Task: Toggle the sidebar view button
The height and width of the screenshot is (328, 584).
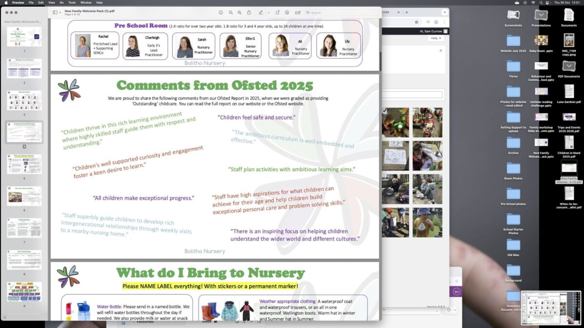Action: (x=55, y=12)
